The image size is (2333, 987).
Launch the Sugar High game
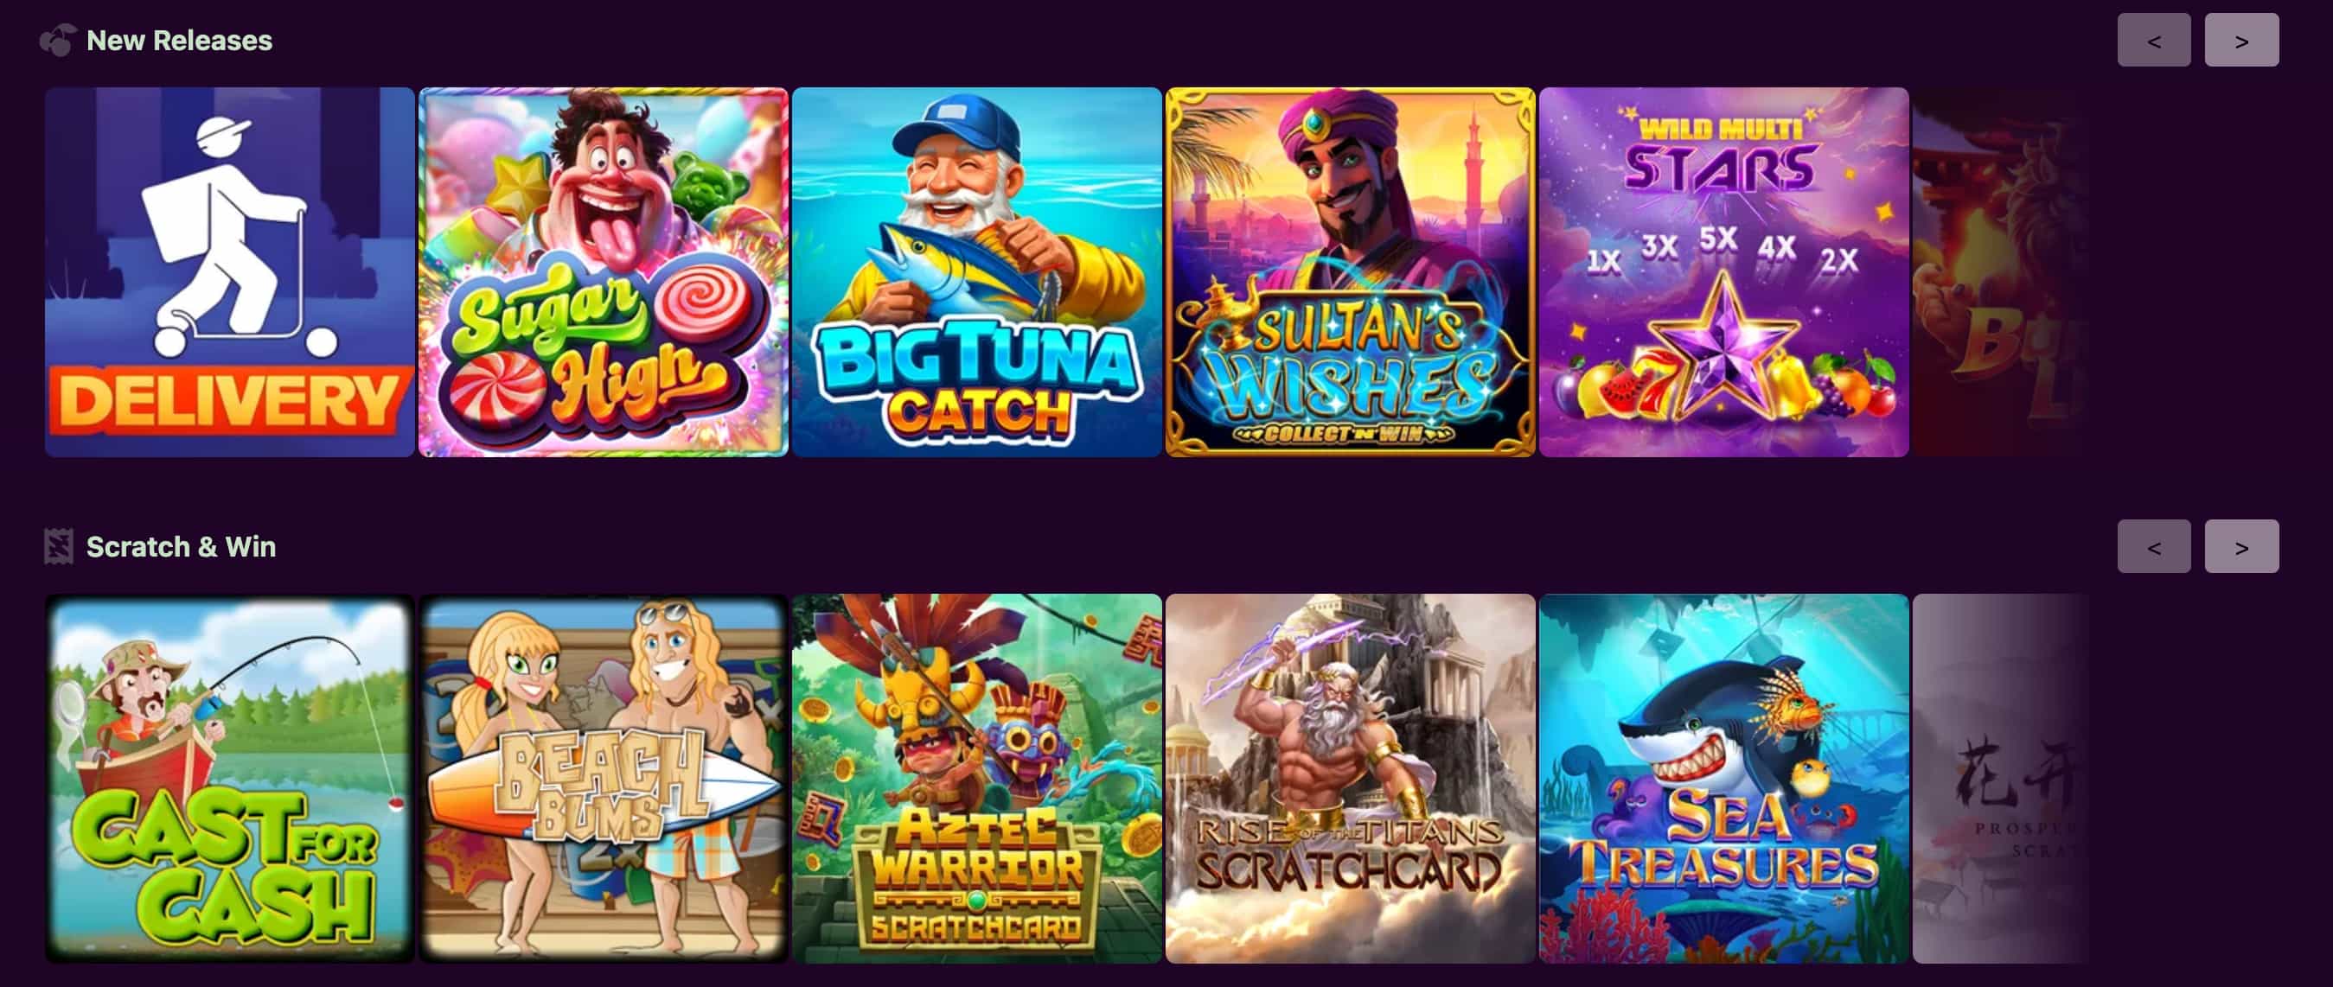tap(604, 271)
